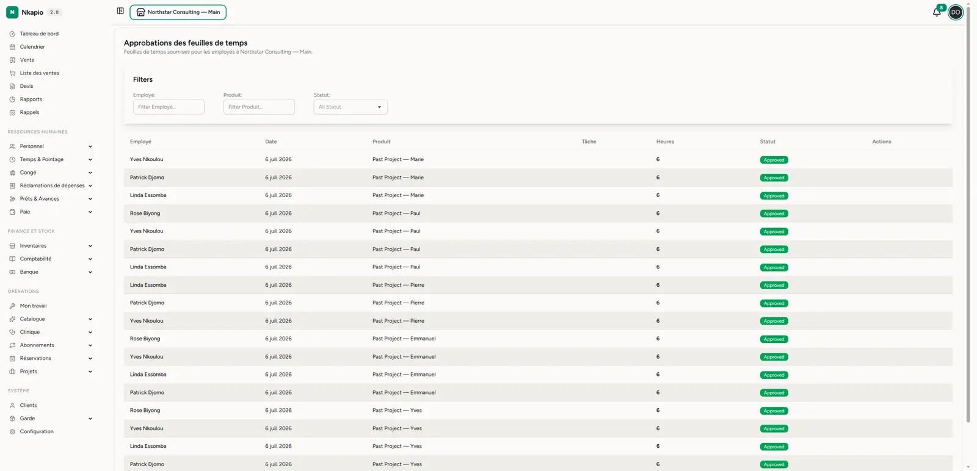
Task: Click the Date column header
Action: pyautogui.click(x=271, y=142)
